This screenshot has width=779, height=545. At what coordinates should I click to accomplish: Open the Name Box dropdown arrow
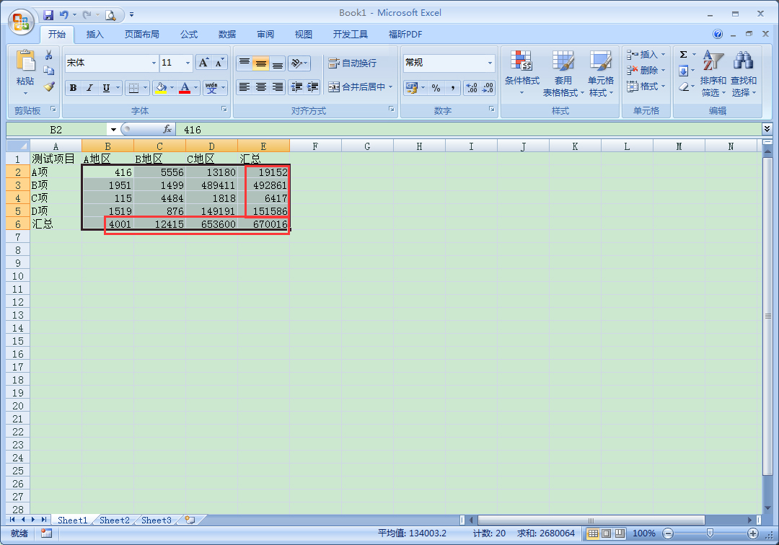tap(113, 130)
